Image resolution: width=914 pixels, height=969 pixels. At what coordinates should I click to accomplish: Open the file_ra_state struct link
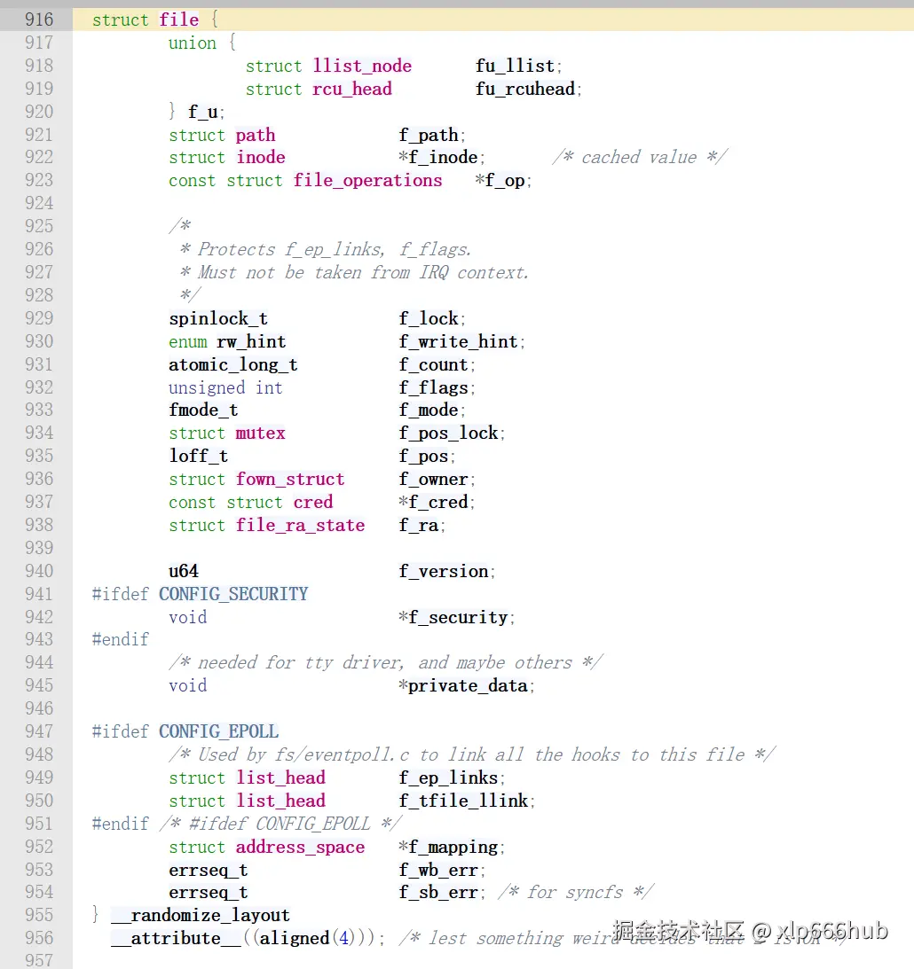click(301, 525)
